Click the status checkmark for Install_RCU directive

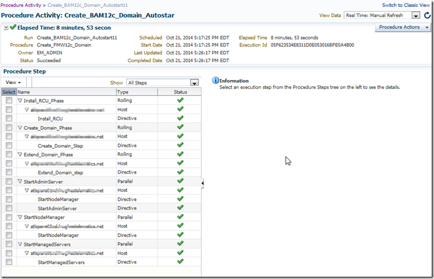pos(180,118)
